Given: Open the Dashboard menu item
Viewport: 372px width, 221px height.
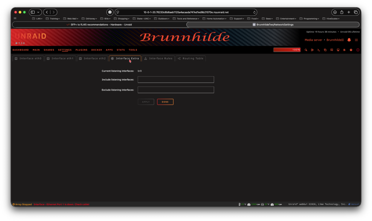Looking at the screenshot, I should tap(20, 50).
